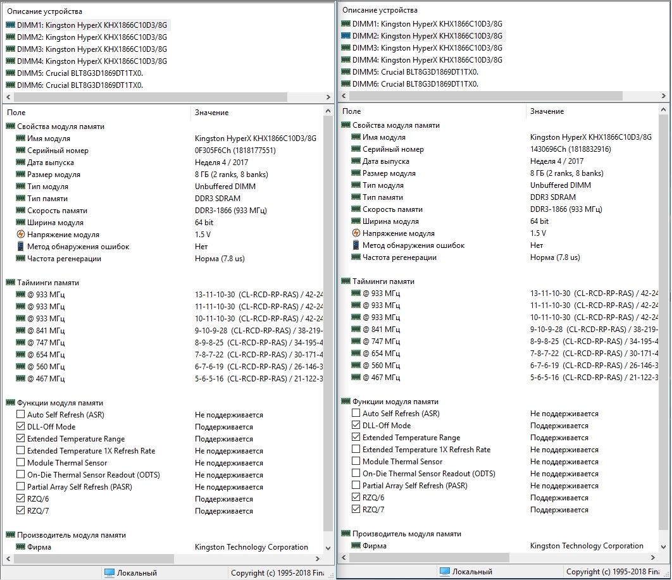Click scroll-right arrow of right details horizontal scrollbar
672x580 pixels.
click(x=653, y=557)
